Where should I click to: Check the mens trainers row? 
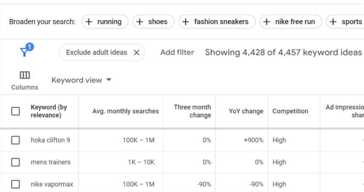click(x=16, y=162)
